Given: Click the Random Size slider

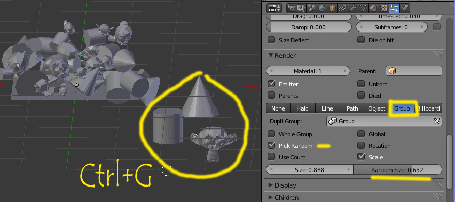Looking at the screenshot, I should tap(398, 170).
